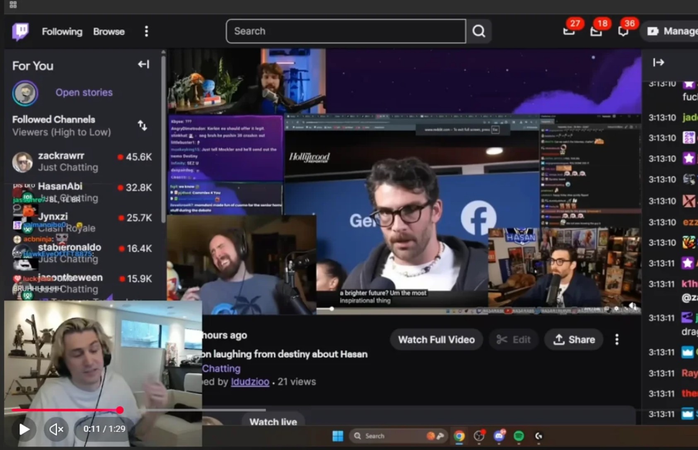Screen dimensions: 698x450
Task: Open stories from the sidebar
Action: (84, 92)
